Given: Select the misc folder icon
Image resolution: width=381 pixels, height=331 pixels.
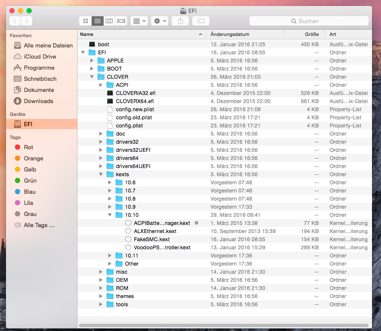Looking at the screenshot, I should pos(110,272).
